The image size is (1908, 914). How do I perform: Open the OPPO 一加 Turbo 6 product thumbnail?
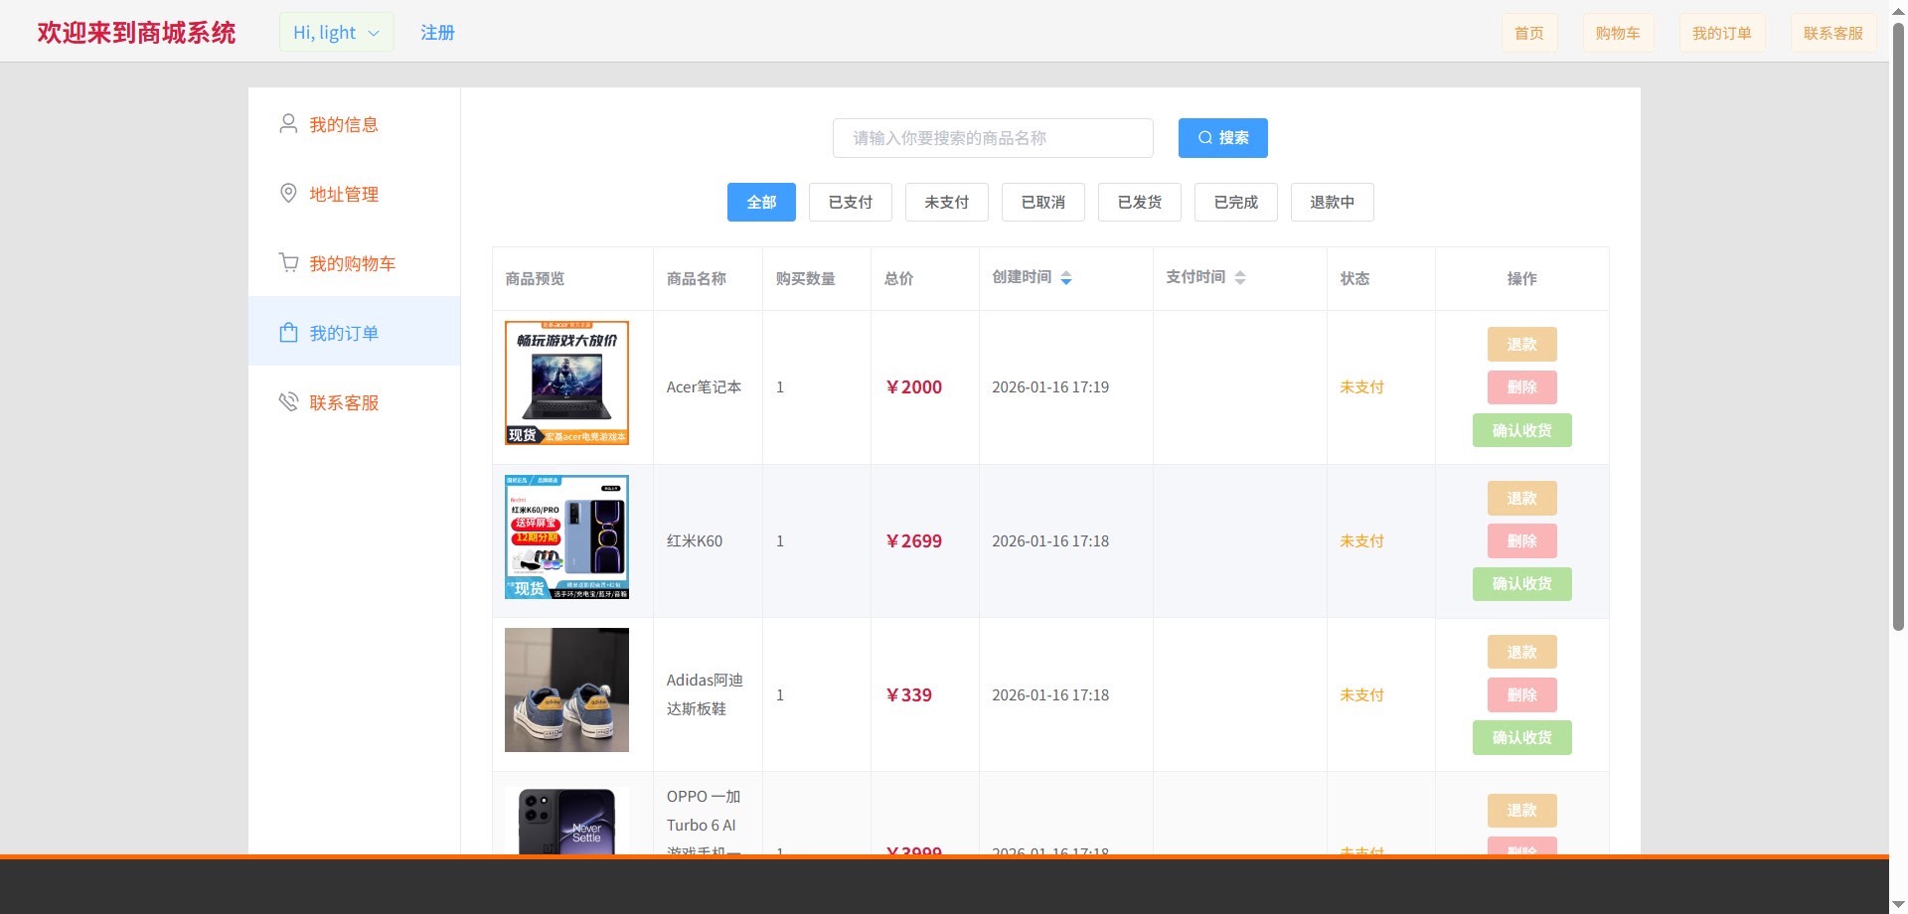pos(566,821)
